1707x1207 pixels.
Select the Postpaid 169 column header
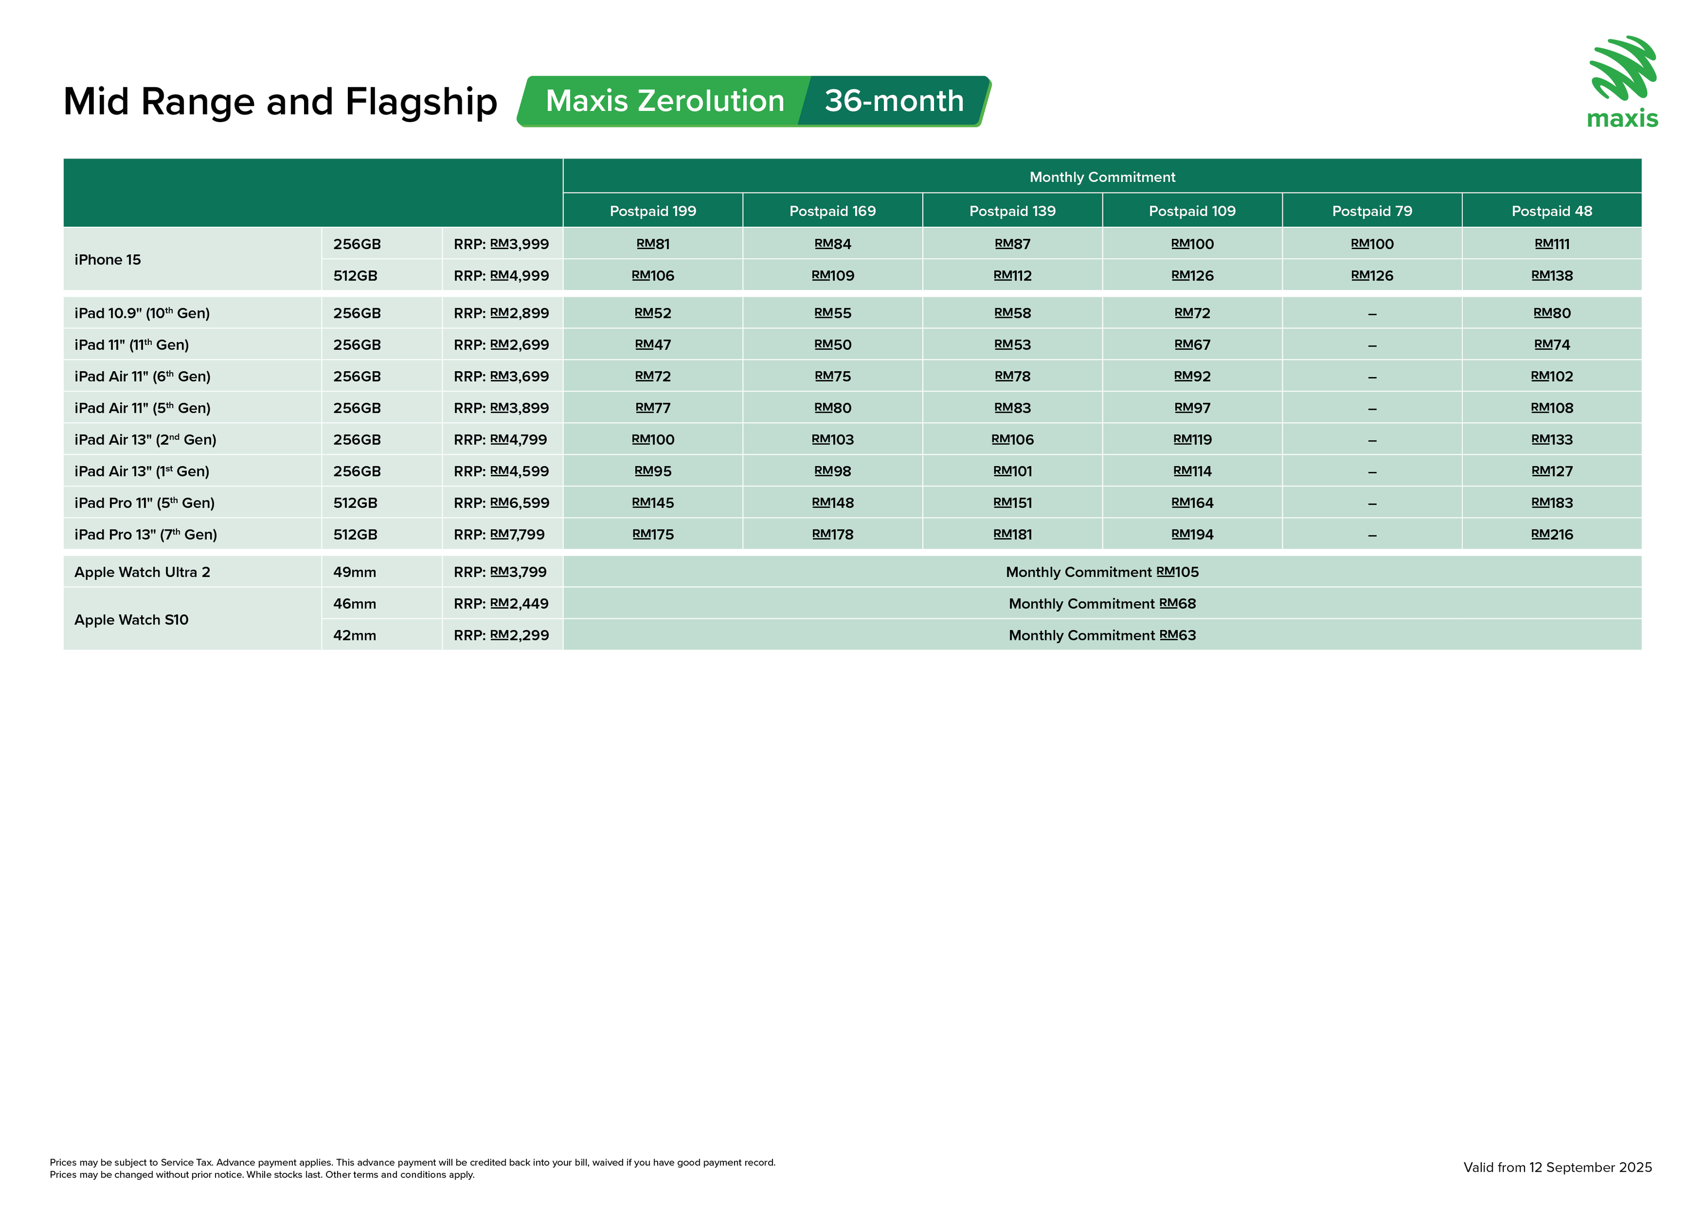pos(832,211)
